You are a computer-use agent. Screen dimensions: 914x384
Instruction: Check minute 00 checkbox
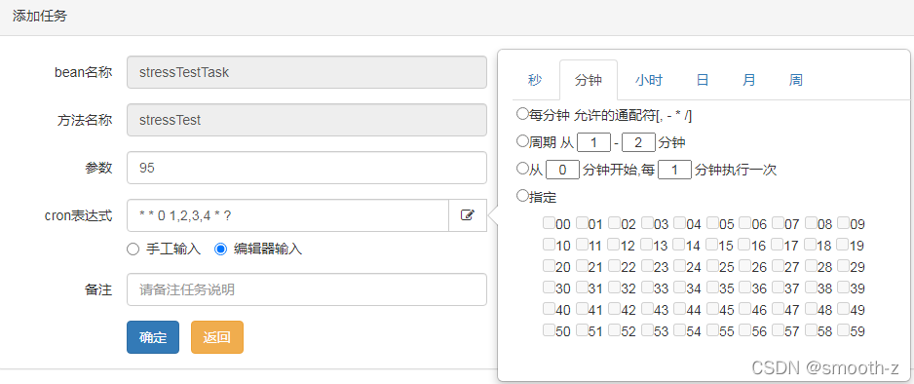[550, 222]
